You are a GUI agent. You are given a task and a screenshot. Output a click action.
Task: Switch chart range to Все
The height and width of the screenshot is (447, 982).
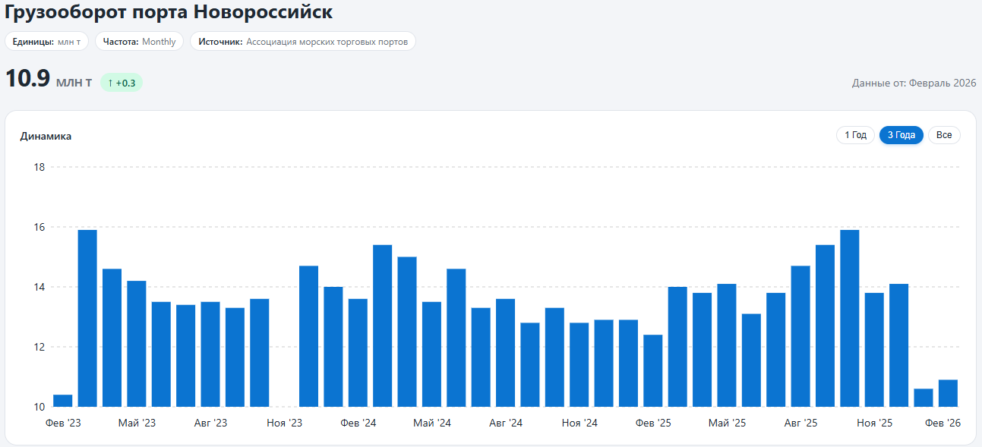pos(944,135)
